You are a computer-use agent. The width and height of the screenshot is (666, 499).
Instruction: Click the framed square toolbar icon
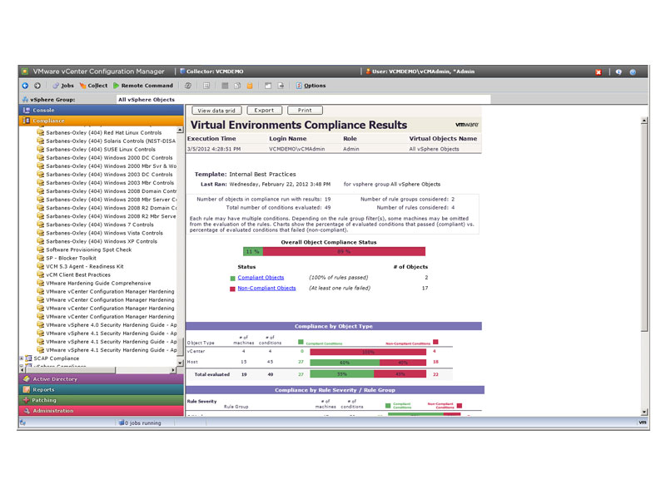[206, 86]
